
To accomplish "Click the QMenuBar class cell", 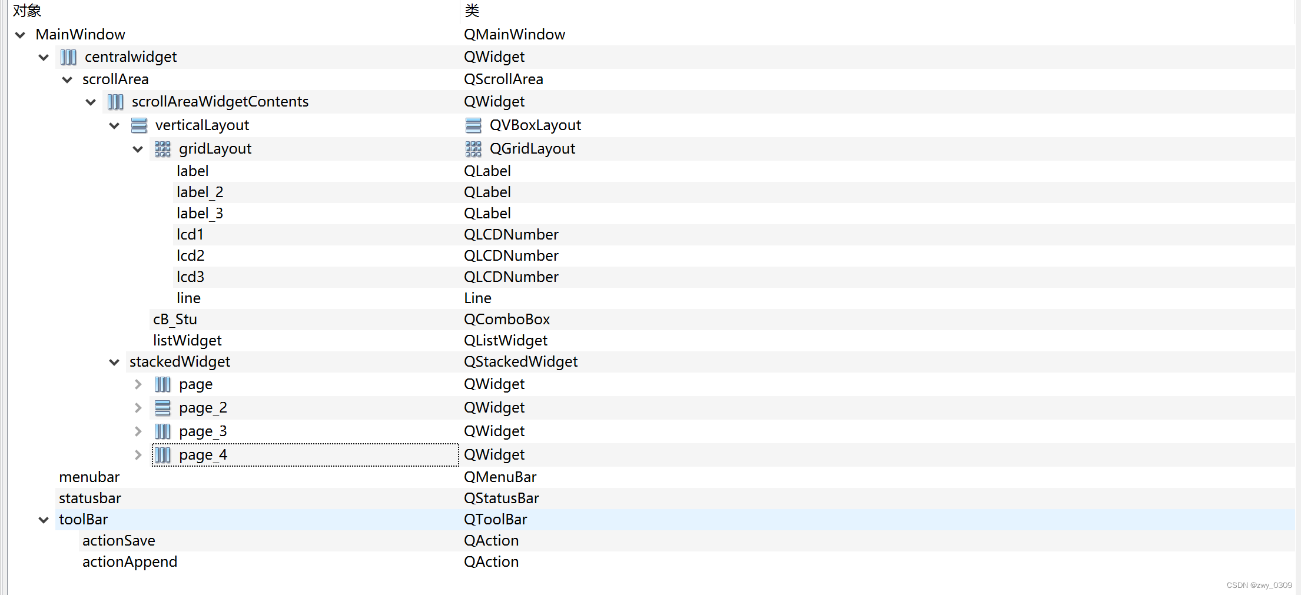I will [x=500, y=477].
